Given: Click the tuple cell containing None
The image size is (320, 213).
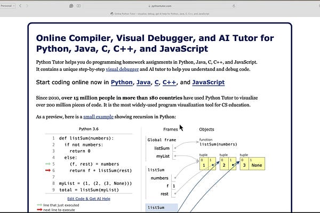Looking at the screenshot, I should [x=257, y=163].
